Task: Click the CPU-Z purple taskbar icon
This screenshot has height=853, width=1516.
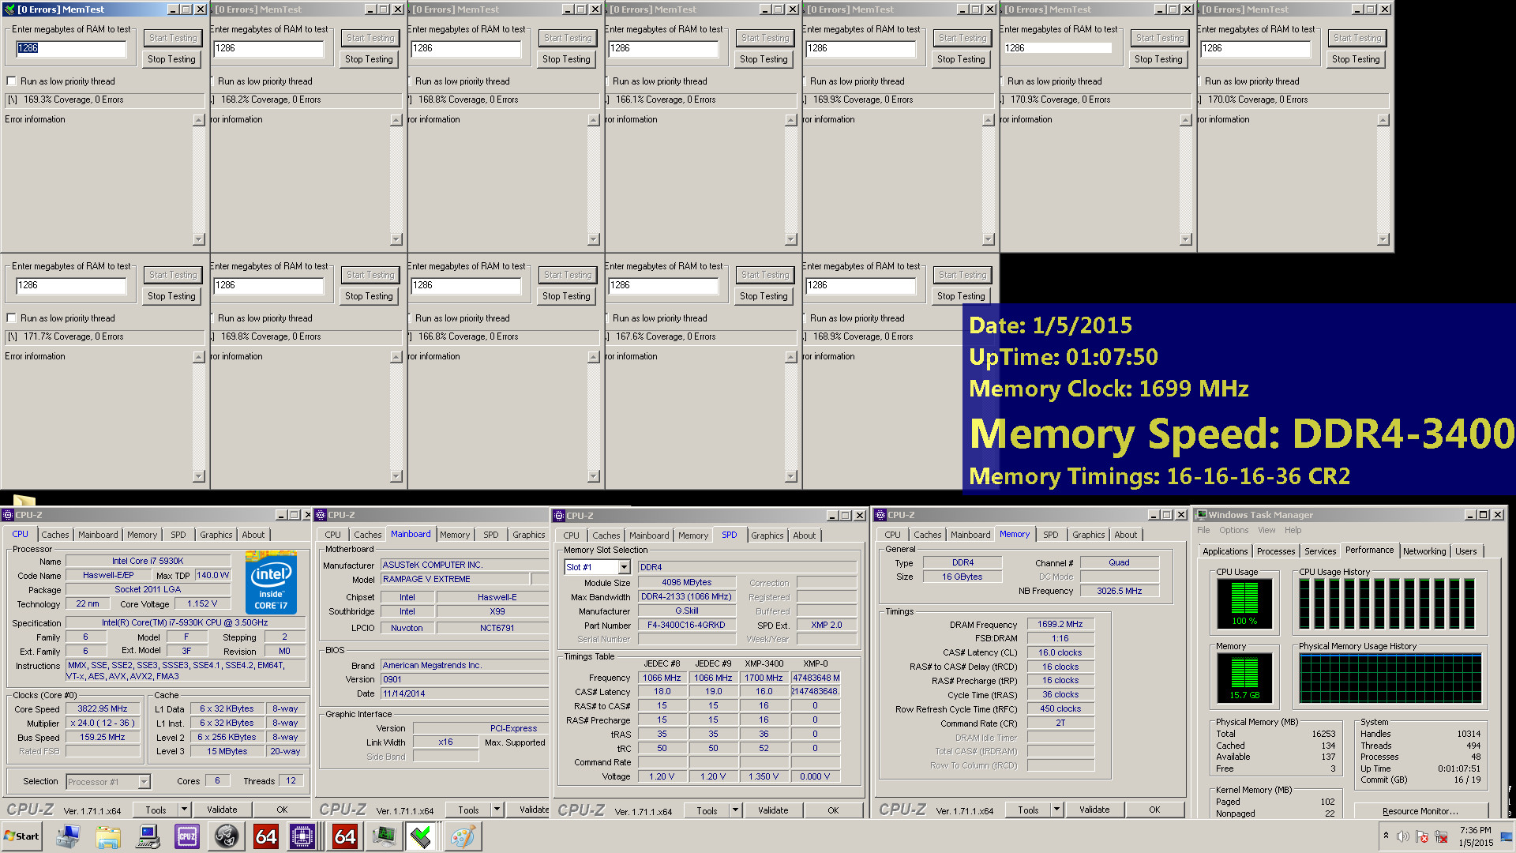Action: pyautogui.click(x=187, y=836)
